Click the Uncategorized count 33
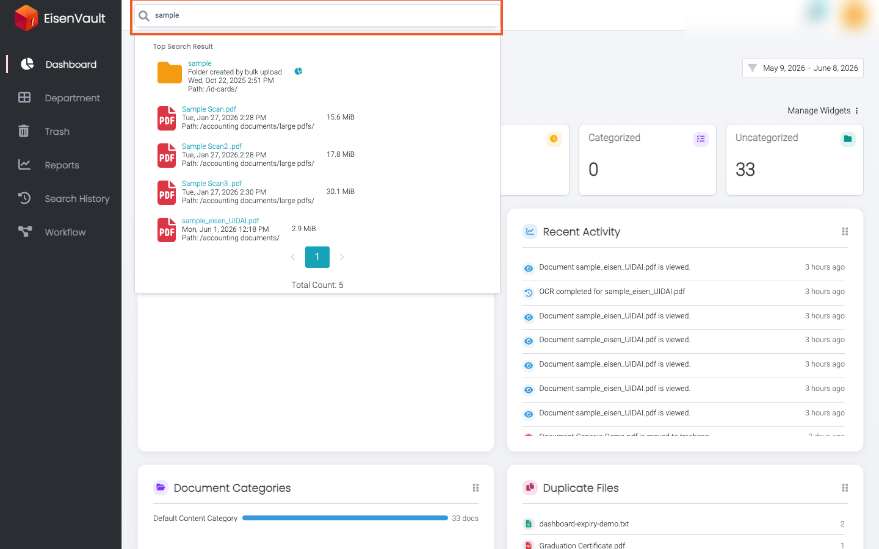The width and height of the screenshot is (879, 549). tap(745, 170)
